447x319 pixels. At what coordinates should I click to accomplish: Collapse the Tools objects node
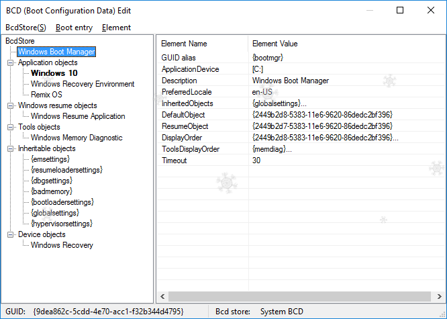pyautogui.click(x=10, y=127)
